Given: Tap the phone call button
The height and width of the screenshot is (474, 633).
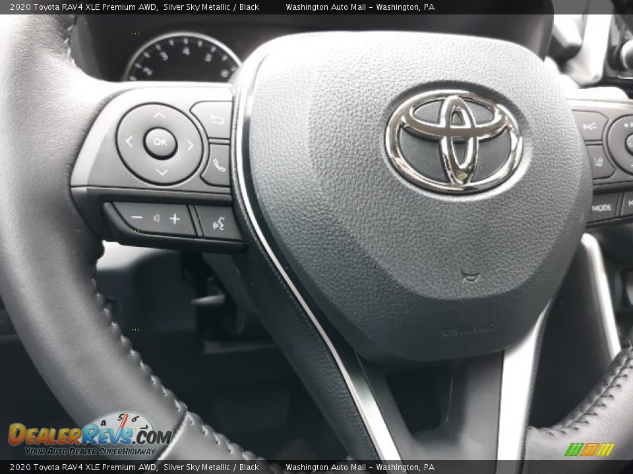Looking at the screenshot, I should click(x=216, y=165).
